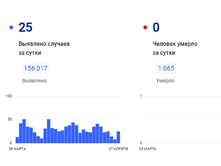Click the 0 axis label on cases chart
This screenshot has width=221, height=166.
pos(11,143)
